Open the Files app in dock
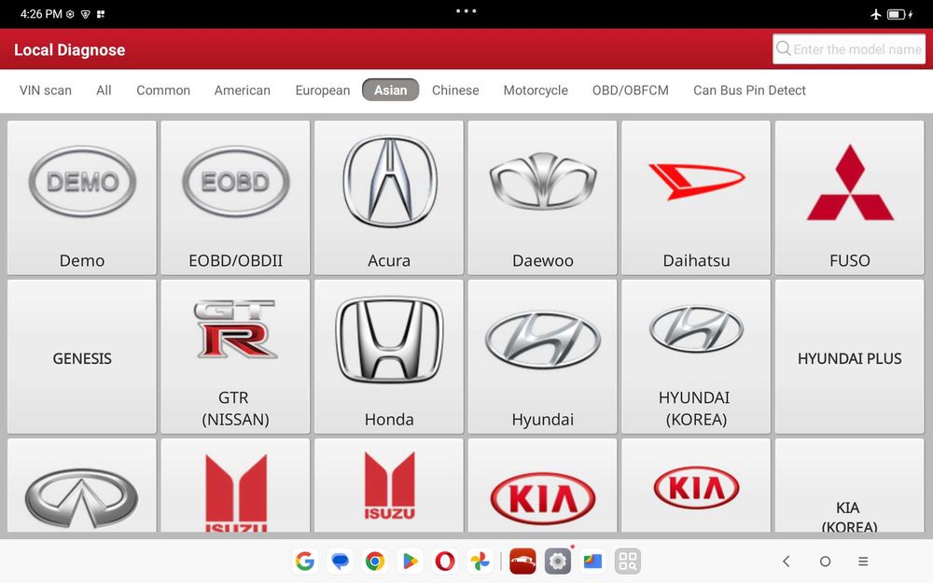This screenshot has height=583, width=933. point(592,561)
